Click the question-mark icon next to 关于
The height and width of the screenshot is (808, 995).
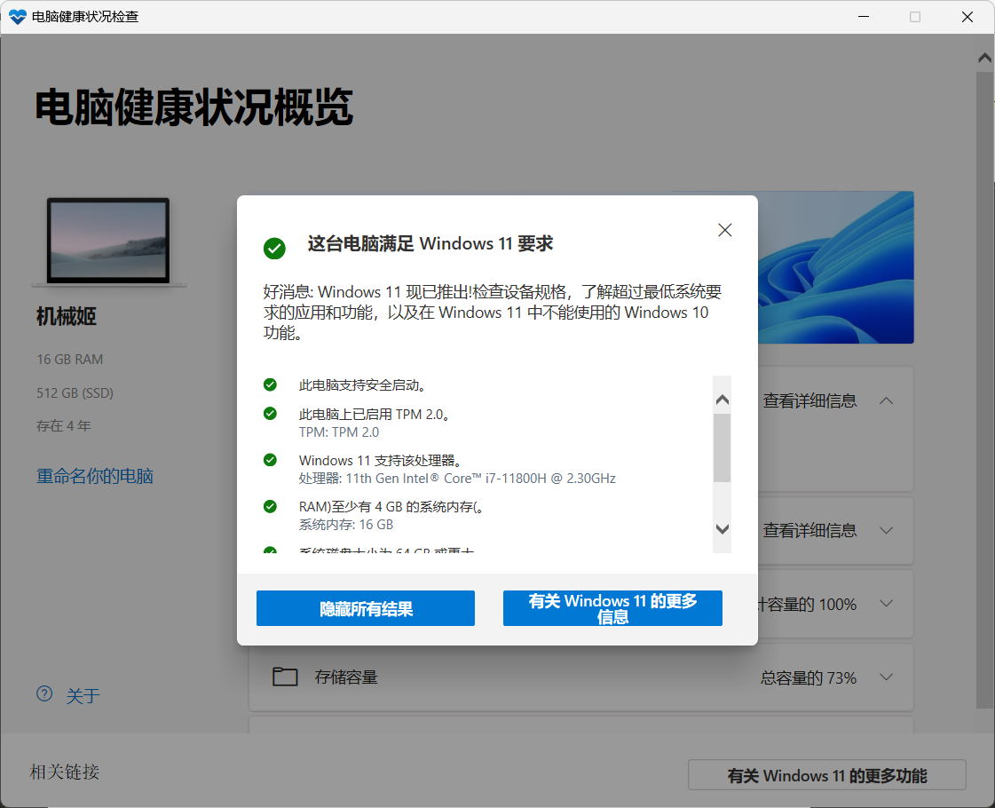click(x=44, y=693)
